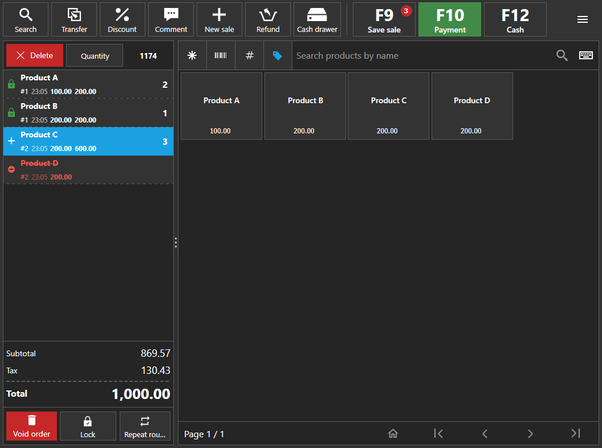Viewport: 602px width, 448px height.
Task: Click the red Void order button
Action: pos(32,426)
